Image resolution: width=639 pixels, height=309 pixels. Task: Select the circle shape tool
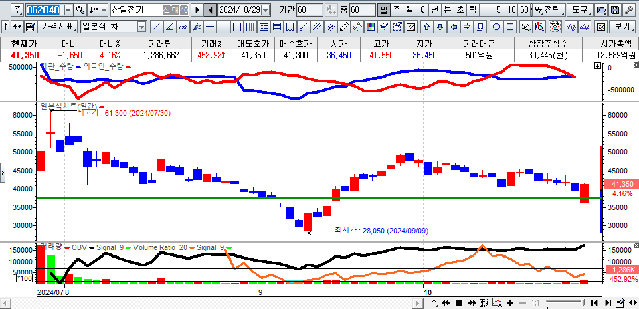(x=496, y=27)
